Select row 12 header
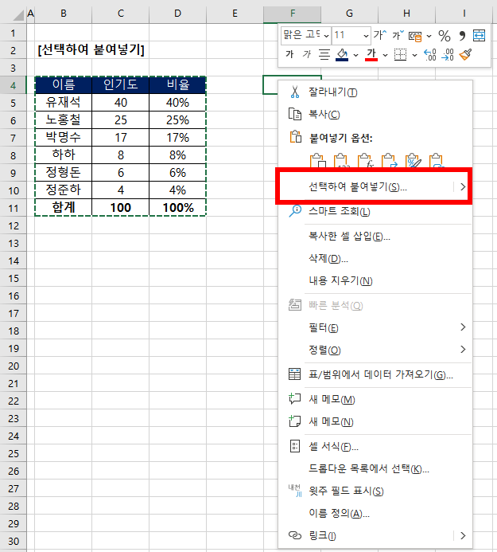Screen dimensions: 497x552 coord(13,225)
